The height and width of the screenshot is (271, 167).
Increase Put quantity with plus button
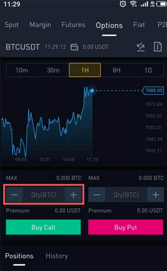click(x=156, y=195)
